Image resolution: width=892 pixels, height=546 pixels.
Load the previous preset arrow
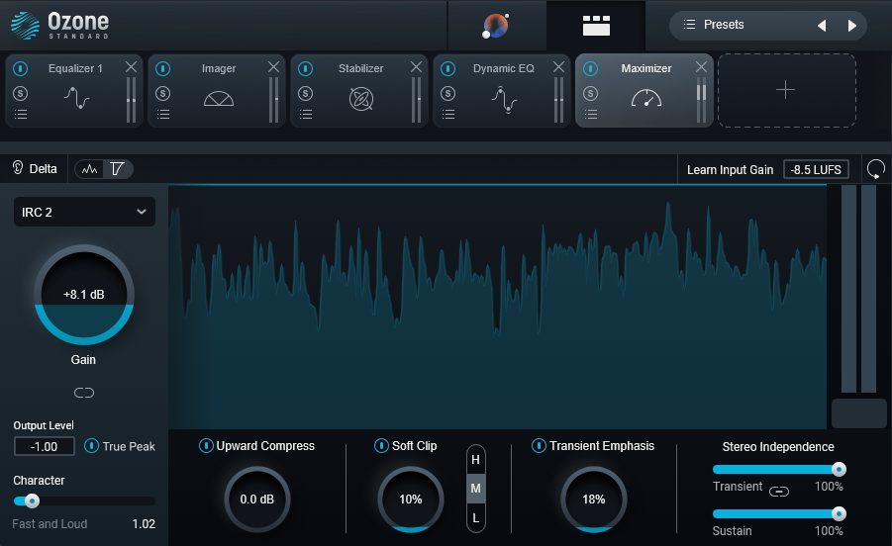coord(822,26)
